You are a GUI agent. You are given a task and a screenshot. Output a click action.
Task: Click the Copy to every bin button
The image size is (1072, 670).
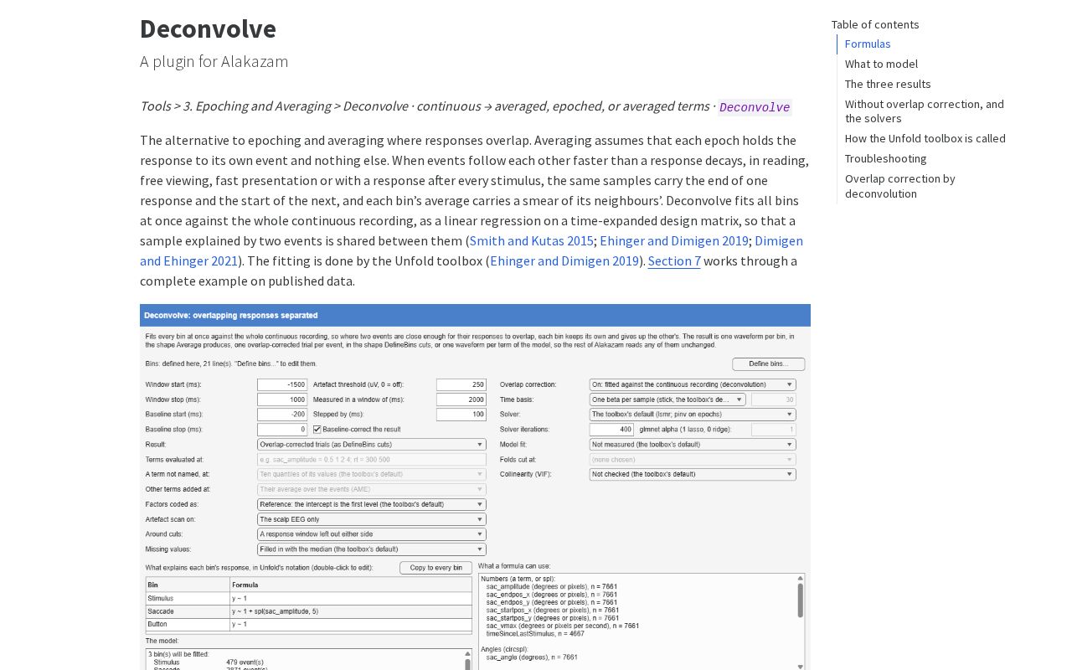(x=436, y=568)
